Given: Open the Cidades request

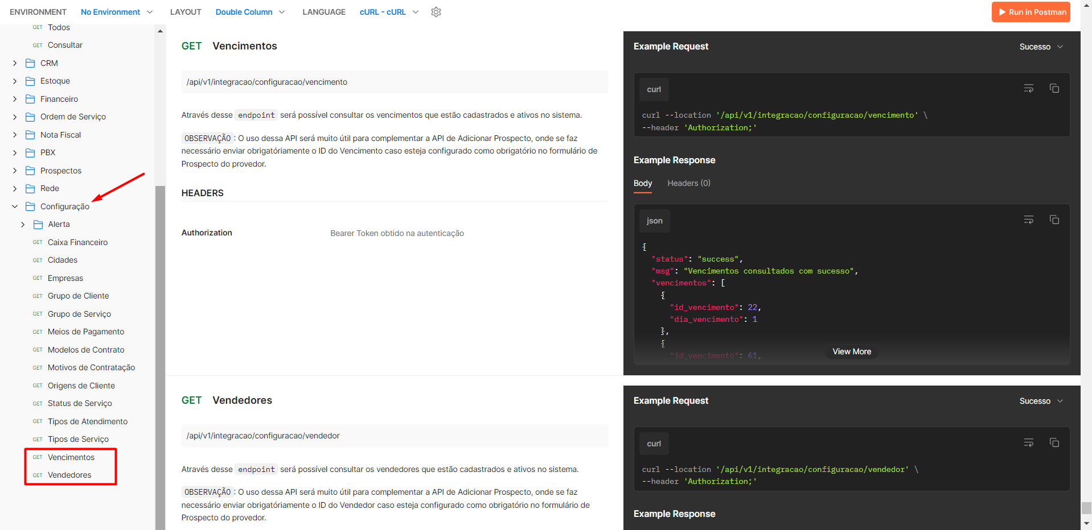Looking at the screenshot, I should [x=63, y=260].
